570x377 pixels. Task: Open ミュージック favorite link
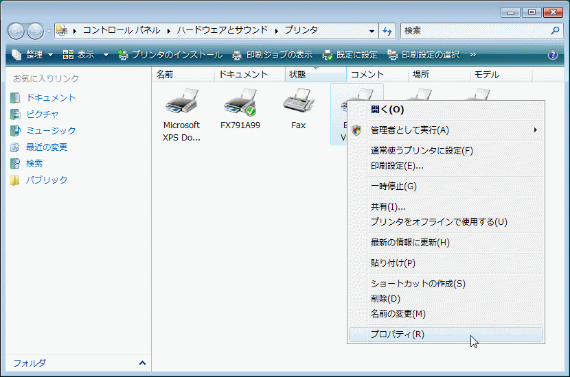pos(51,131)
